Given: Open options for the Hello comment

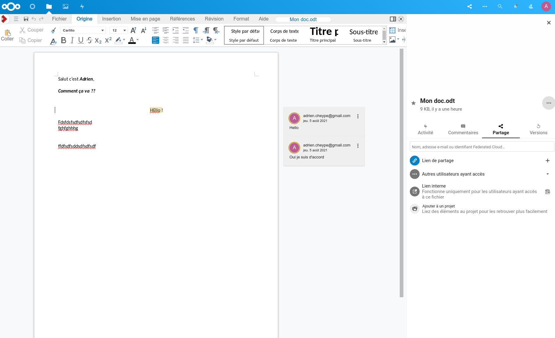Looking at the screenshot, I should tap(358, 116).
